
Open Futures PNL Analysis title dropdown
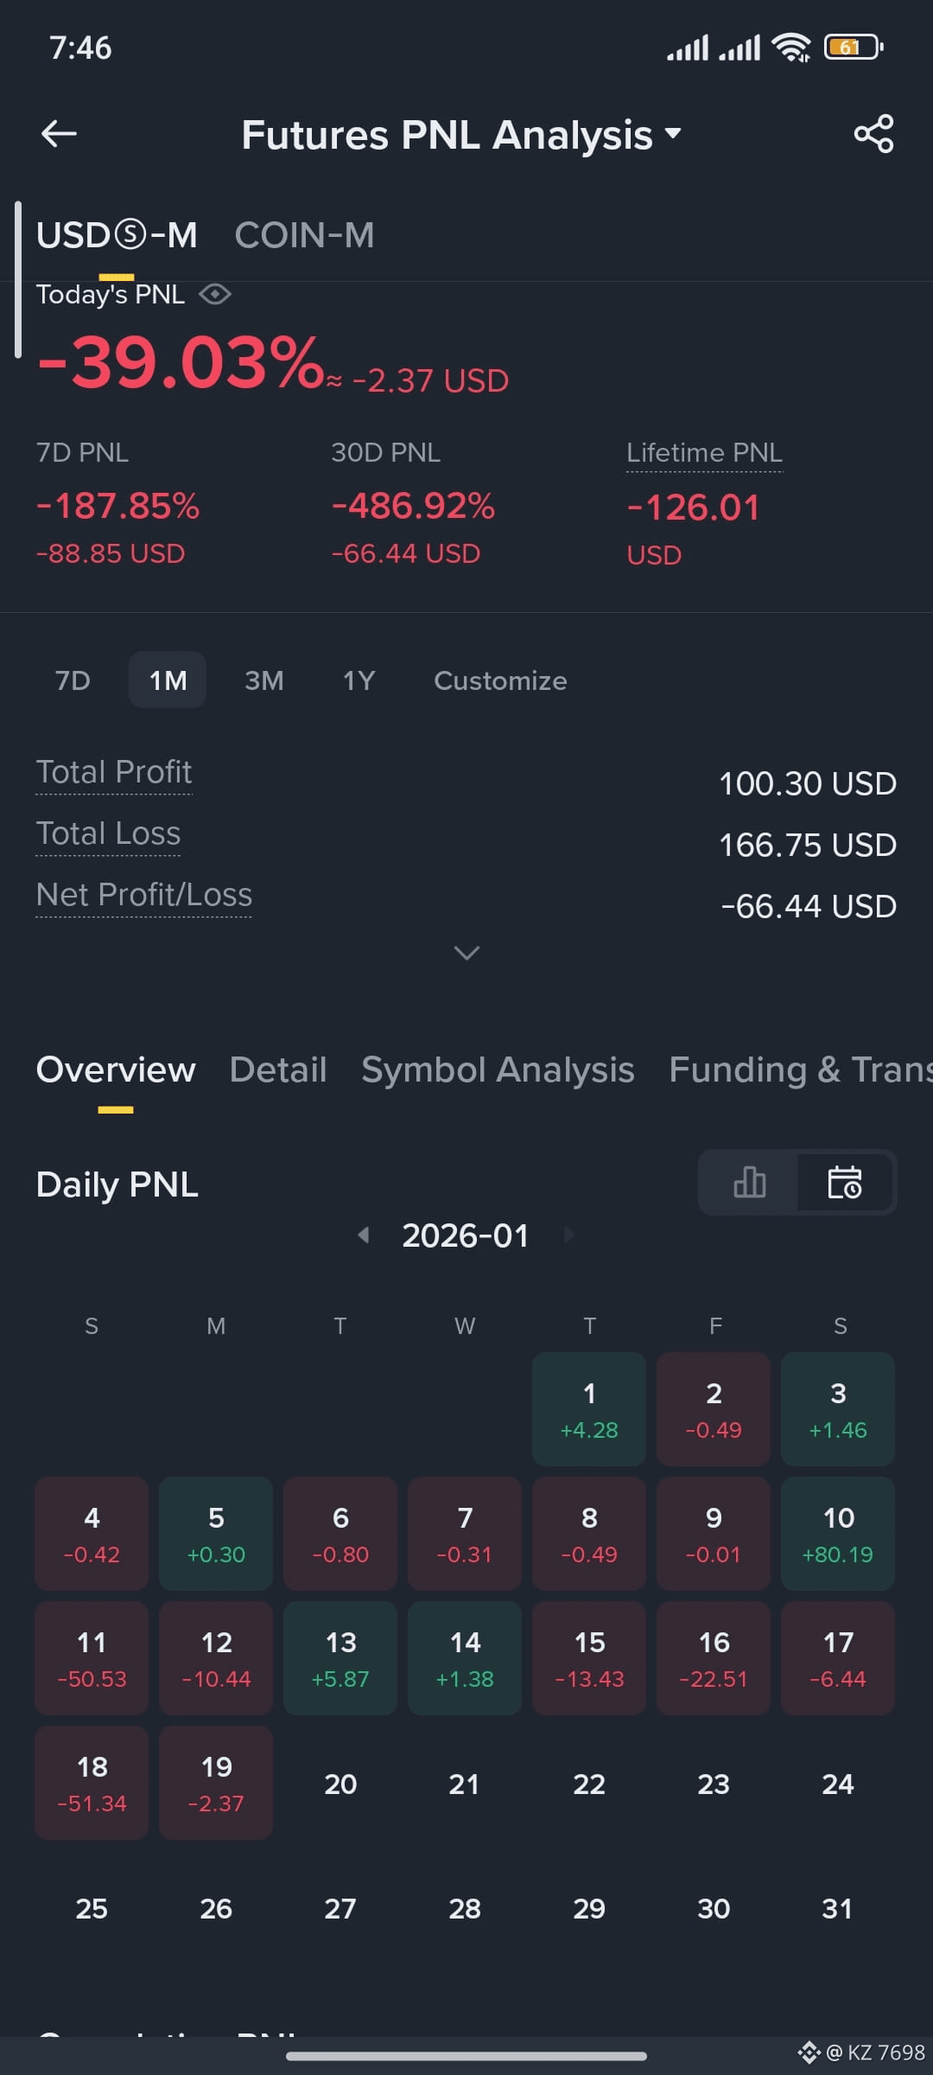pos(461,135)
